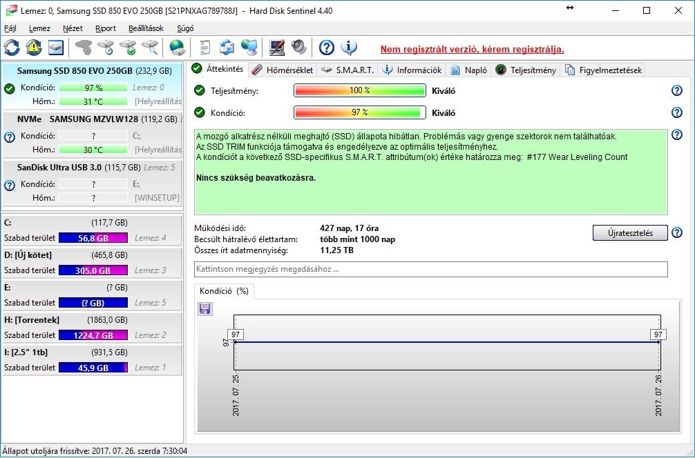This screenshot has height=458, width=695.
Task: Click the monitor with screwdriver settings icon
Action: click(276, 48)
